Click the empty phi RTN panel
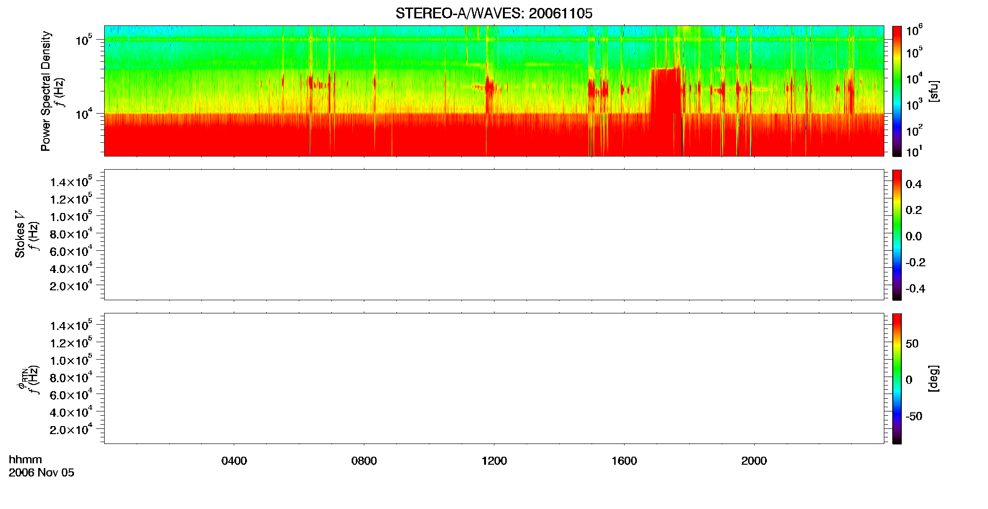Screen dimensions: 988x509 click(494, 378)
